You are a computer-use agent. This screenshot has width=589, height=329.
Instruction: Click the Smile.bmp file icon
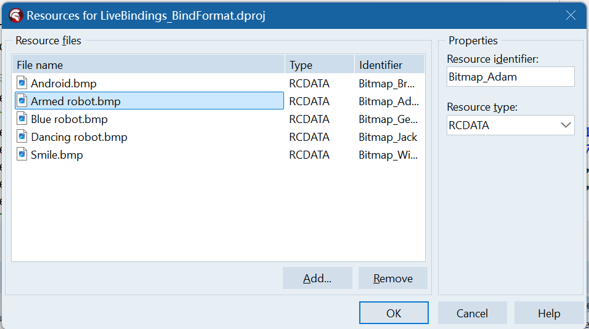point(22,154)
